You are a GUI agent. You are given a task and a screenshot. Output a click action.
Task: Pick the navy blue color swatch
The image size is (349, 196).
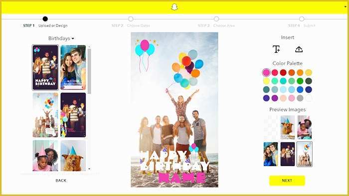[x=309, y=90]
